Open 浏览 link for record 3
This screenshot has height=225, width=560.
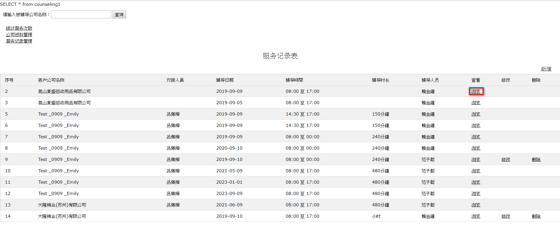(x=476, y=103)
